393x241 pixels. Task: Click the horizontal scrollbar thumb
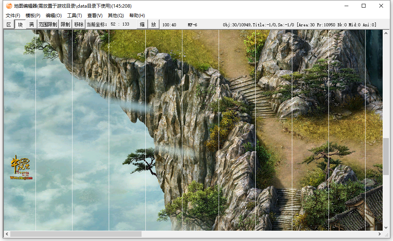[76, 234]
